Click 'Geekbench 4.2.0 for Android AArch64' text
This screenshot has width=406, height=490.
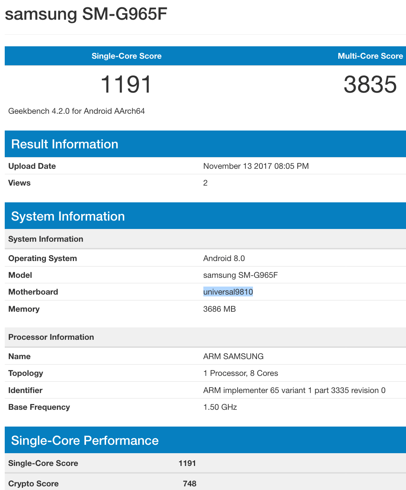(77, 111)
